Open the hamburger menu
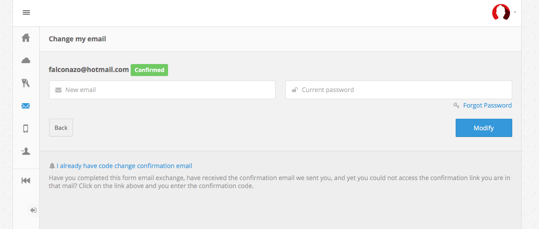The height and width of the screenshot is (229, 539). click(x=26, y=12)
